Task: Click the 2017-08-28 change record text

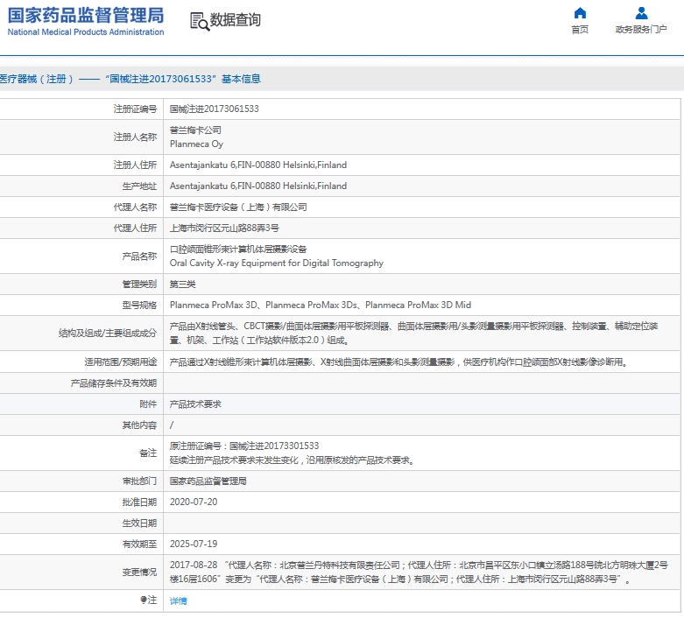Action: click(419, 572)
